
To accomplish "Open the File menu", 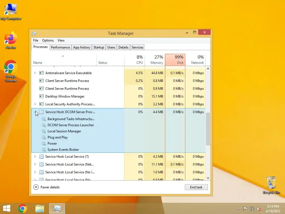I will [36, 40].
